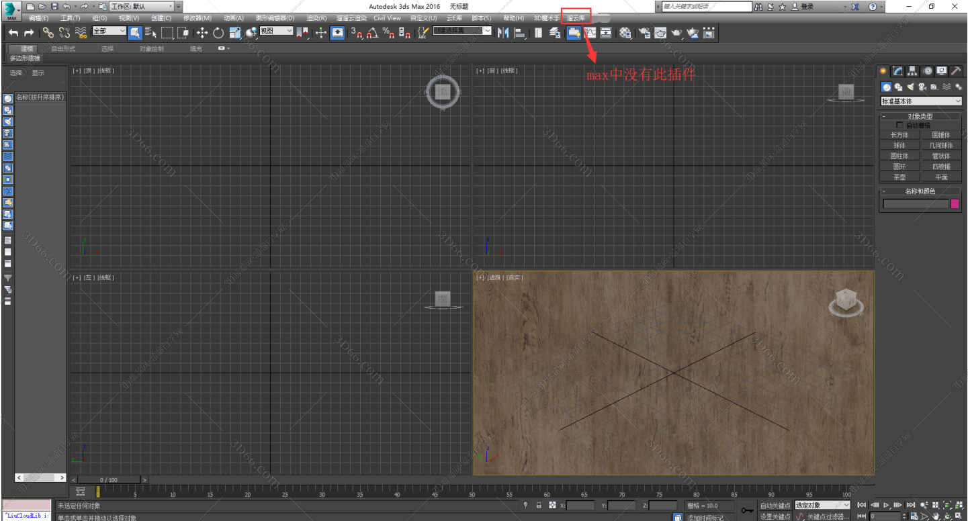Open the Motion panel tab
968x521 pixels.
click(927, 71)
